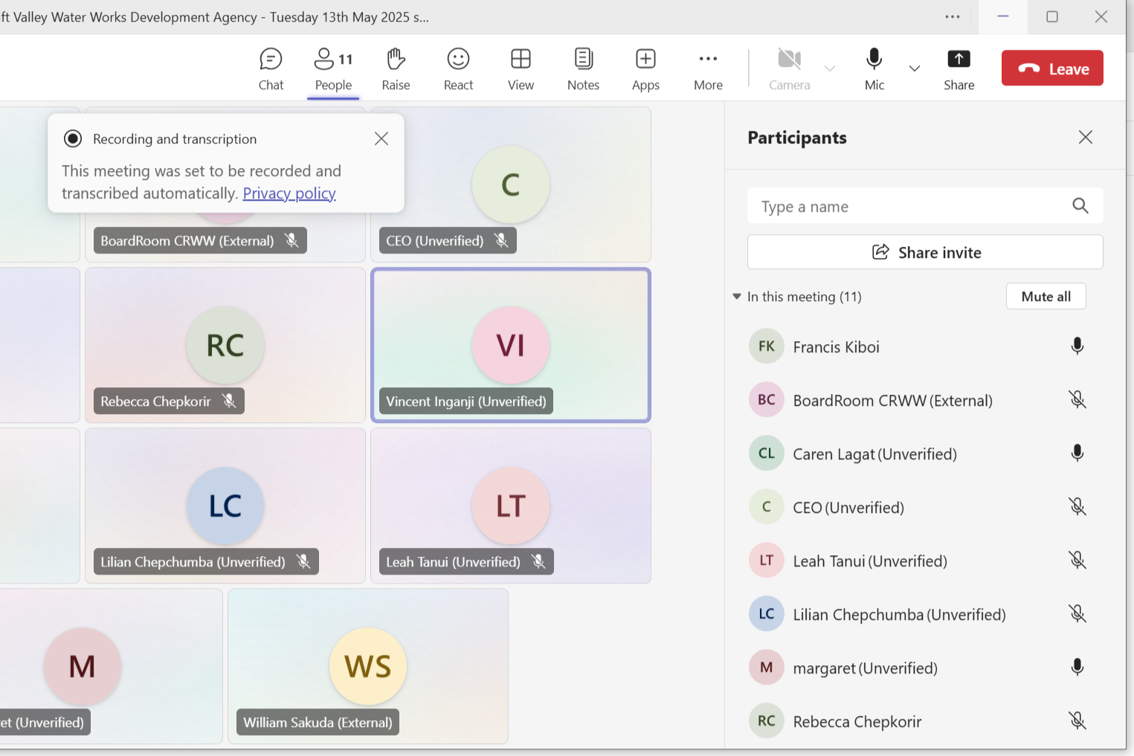
Task: Mute Francis Kiboi's microphone
Action: pos(1077,346)
